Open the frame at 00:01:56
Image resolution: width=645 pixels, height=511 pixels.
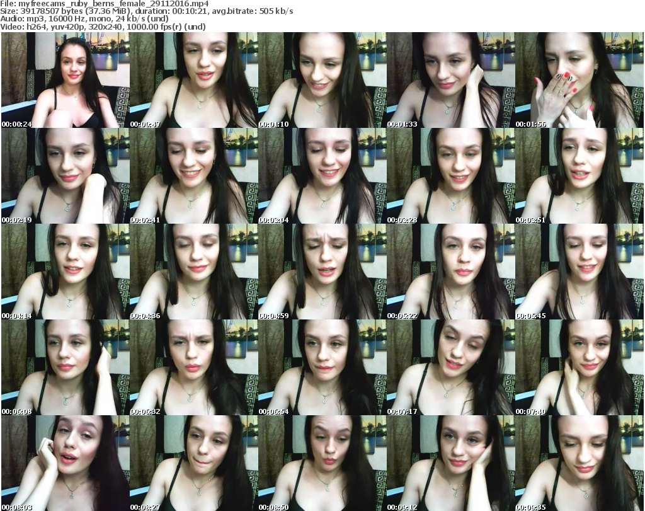point(579,80)
